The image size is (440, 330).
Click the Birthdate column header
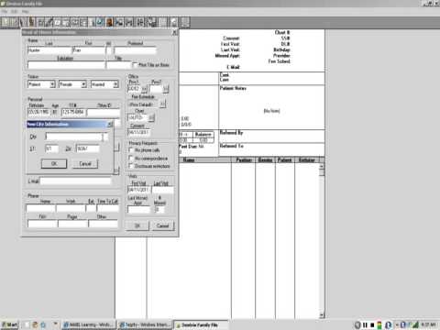coord(306,159)
